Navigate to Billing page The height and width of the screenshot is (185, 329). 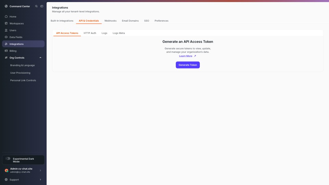pos(13,51)
